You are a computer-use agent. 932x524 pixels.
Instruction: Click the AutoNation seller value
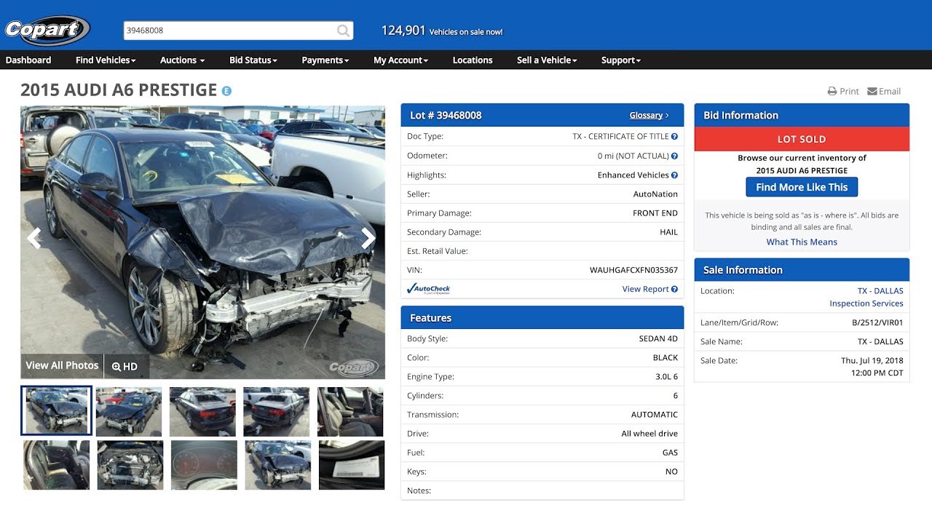tap(655, 194)
